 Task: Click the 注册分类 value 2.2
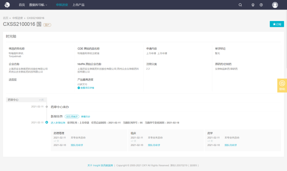148,69
